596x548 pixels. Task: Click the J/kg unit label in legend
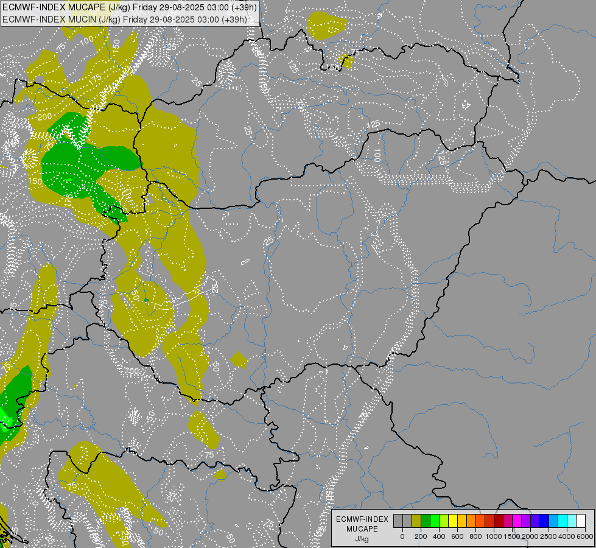(362, 539)
